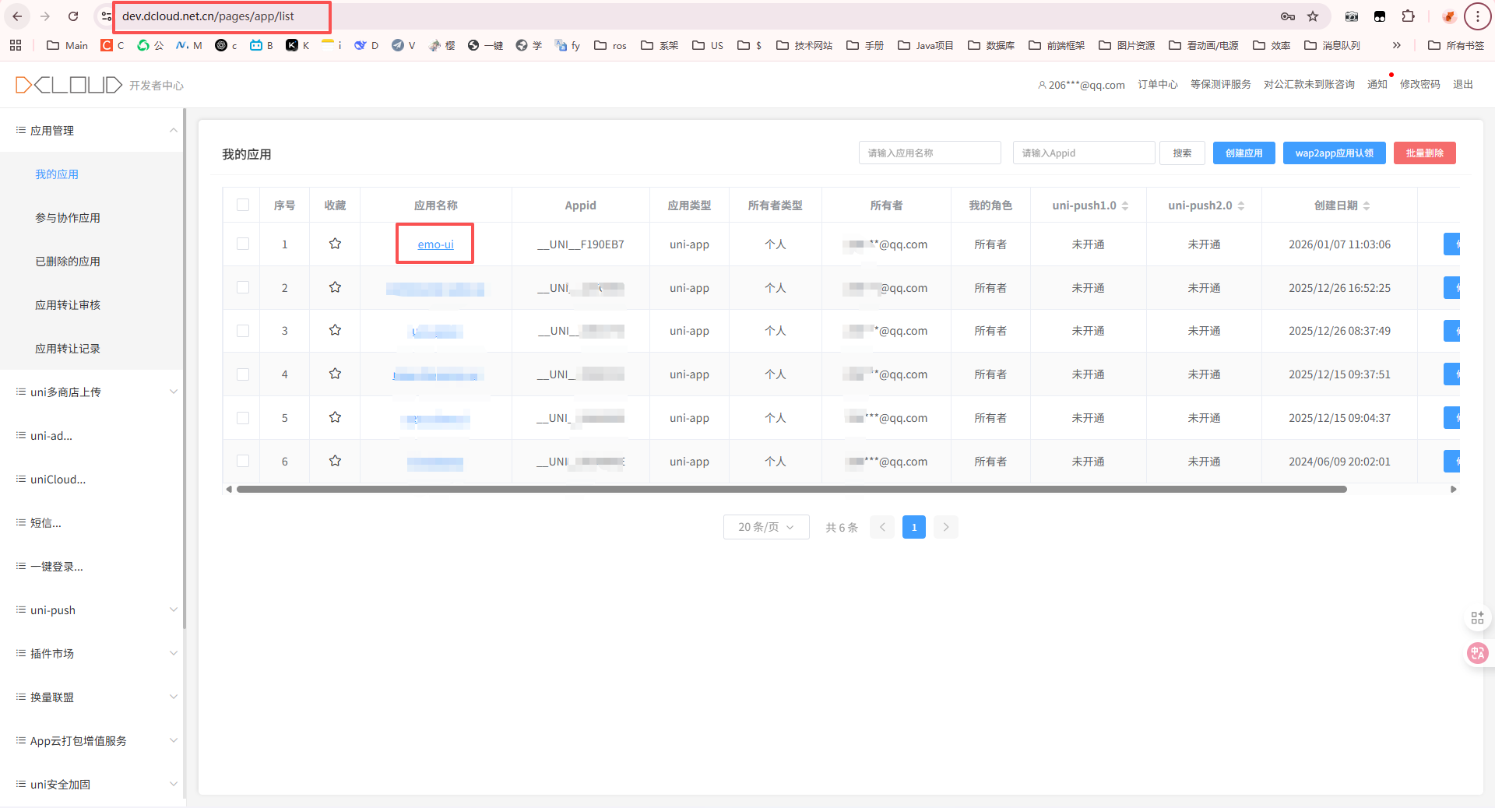Screen dimensions: 1495x808
Task: Click the star icon in row 4
Action: [x=335, y=374]
